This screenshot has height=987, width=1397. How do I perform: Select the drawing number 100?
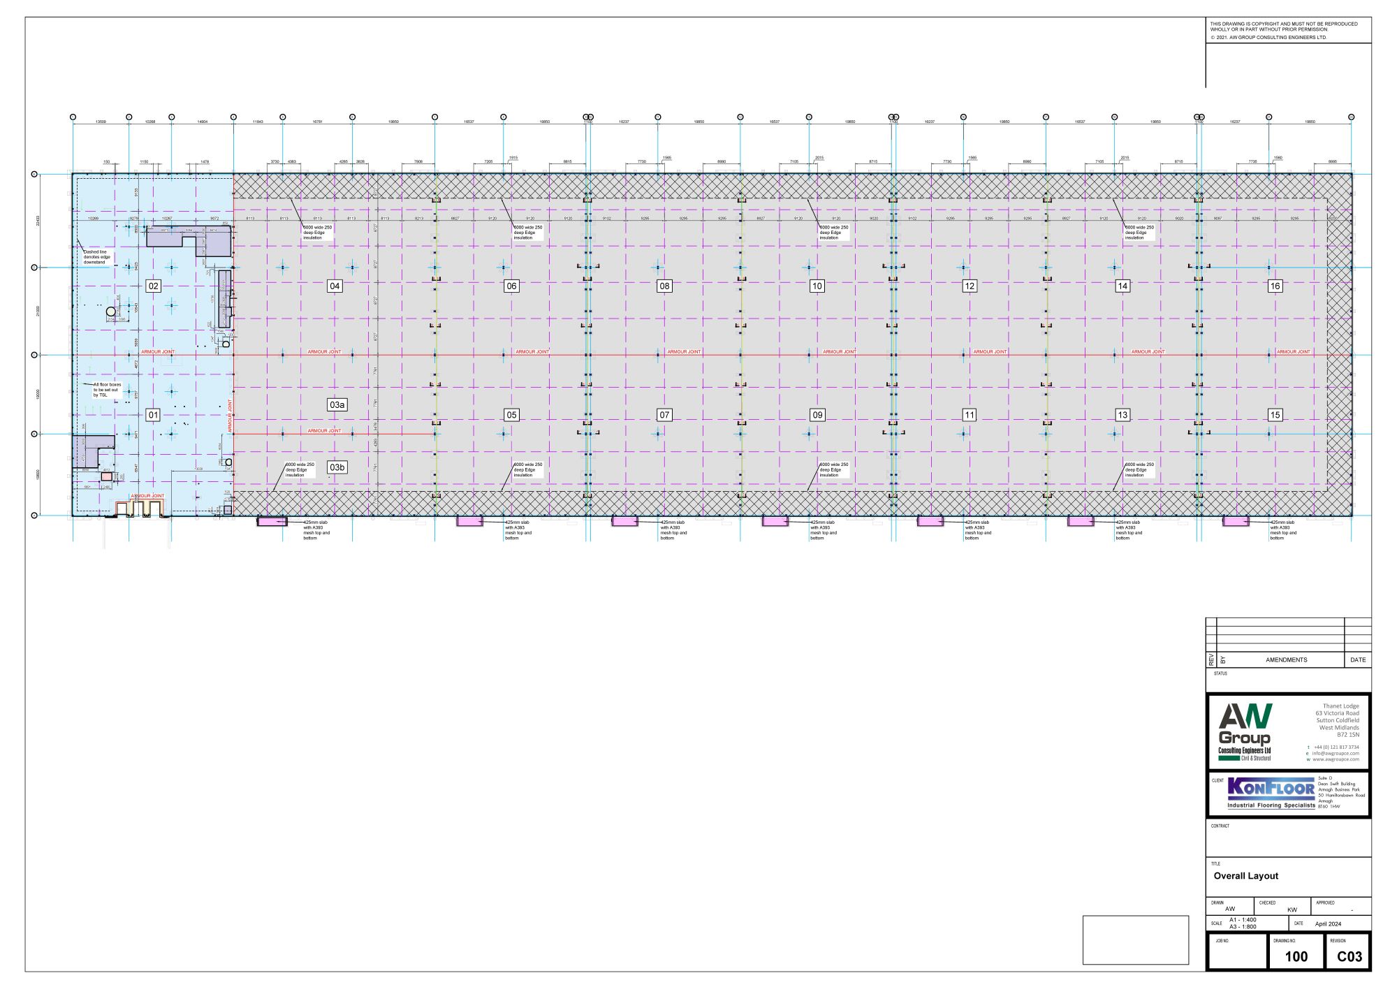tap(1296, 956)
